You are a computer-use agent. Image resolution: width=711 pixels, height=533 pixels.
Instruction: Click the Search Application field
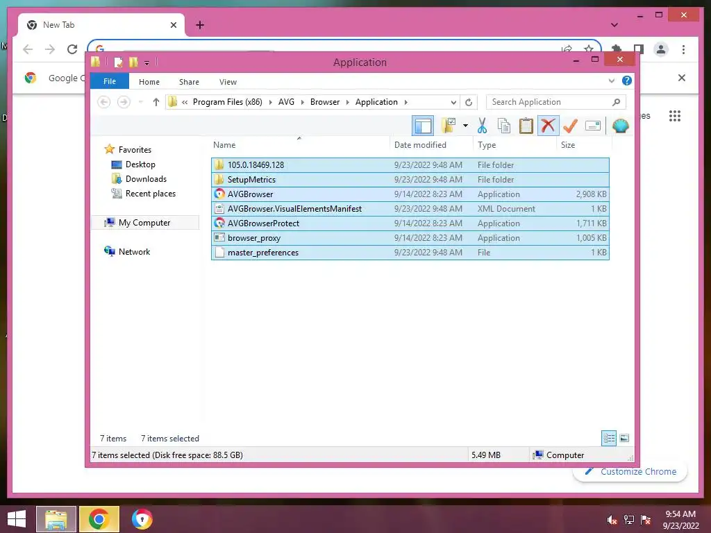click(x=556, y=102)
